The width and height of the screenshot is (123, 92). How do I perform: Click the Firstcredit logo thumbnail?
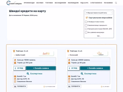tap(100, 54)
